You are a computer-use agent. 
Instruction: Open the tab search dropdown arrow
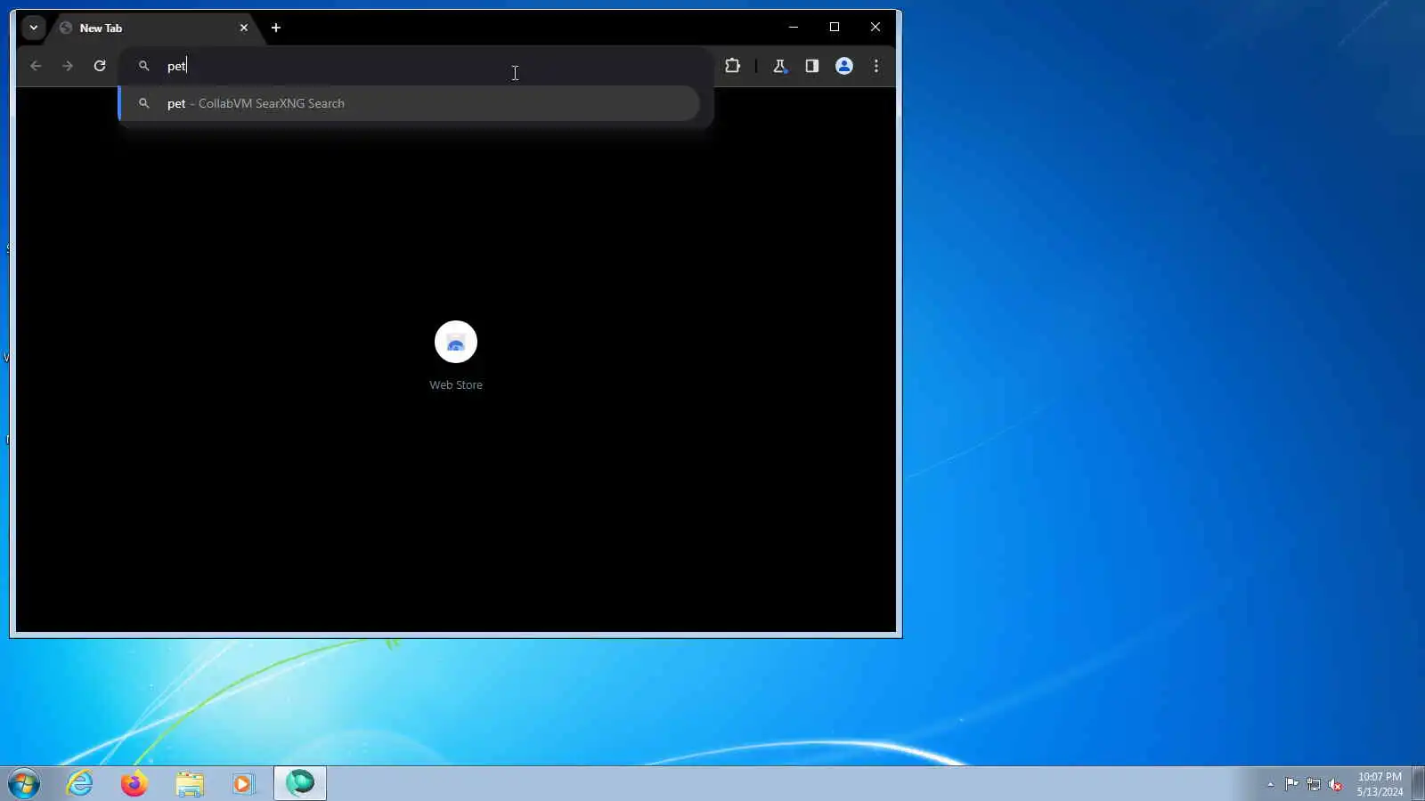pos(34,28)
